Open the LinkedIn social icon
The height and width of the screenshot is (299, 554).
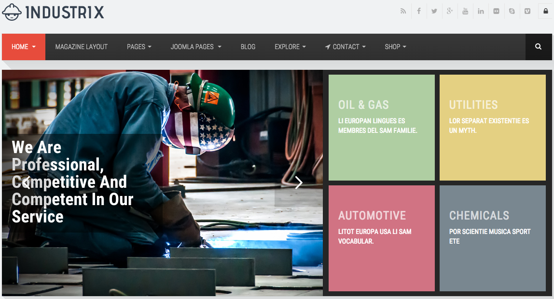[481, 11]
